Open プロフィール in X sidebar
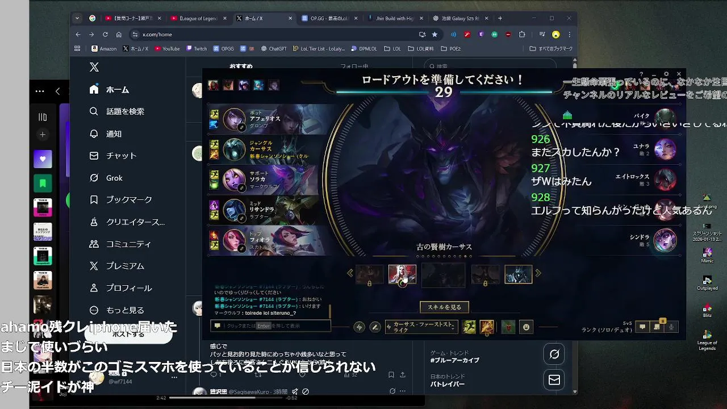 [120, 288]
